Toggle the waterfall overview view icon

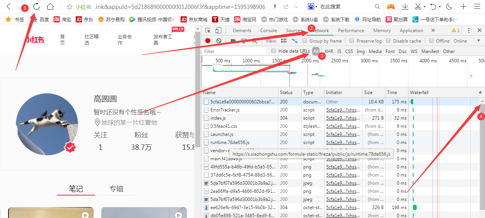[295, 41]
